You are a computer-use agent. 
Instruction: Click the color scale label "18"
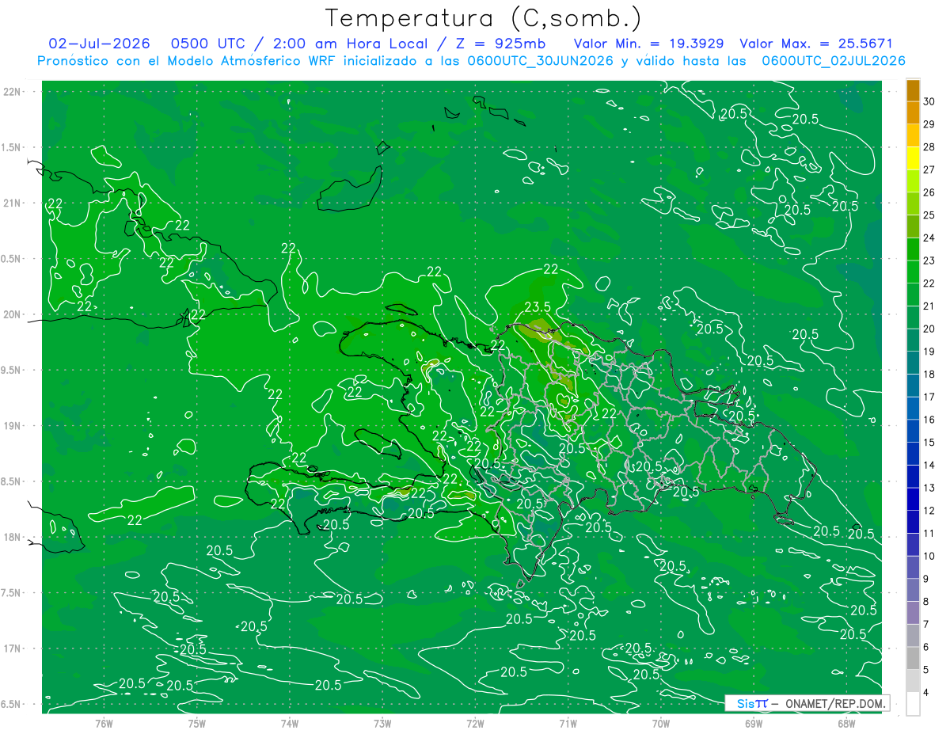(929, 375)
